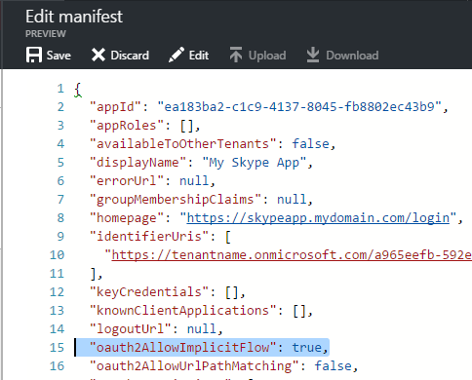Click the Edit label in the toolbar
Image resolution: width=472 pixels, height=380 pixels.
[199, 56]
